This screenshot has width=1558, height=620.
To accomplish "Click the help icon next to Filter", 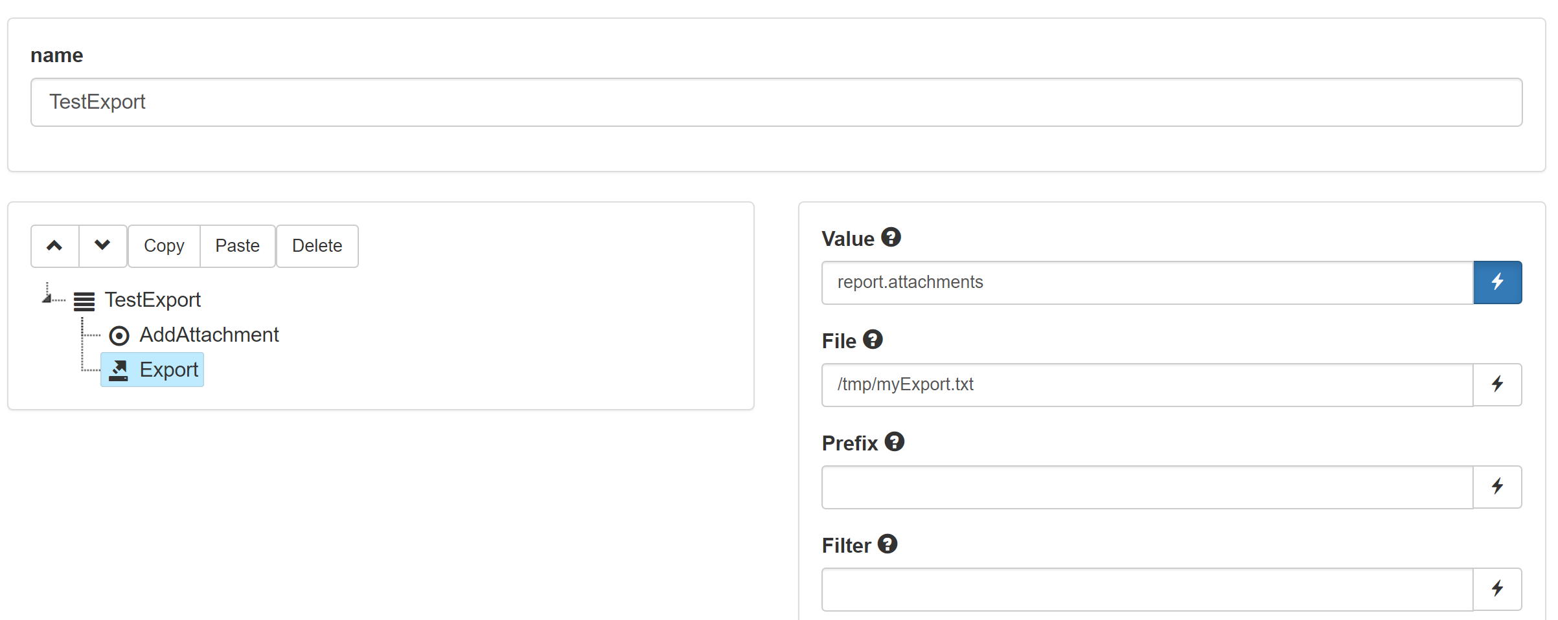I will coord(888,544).
